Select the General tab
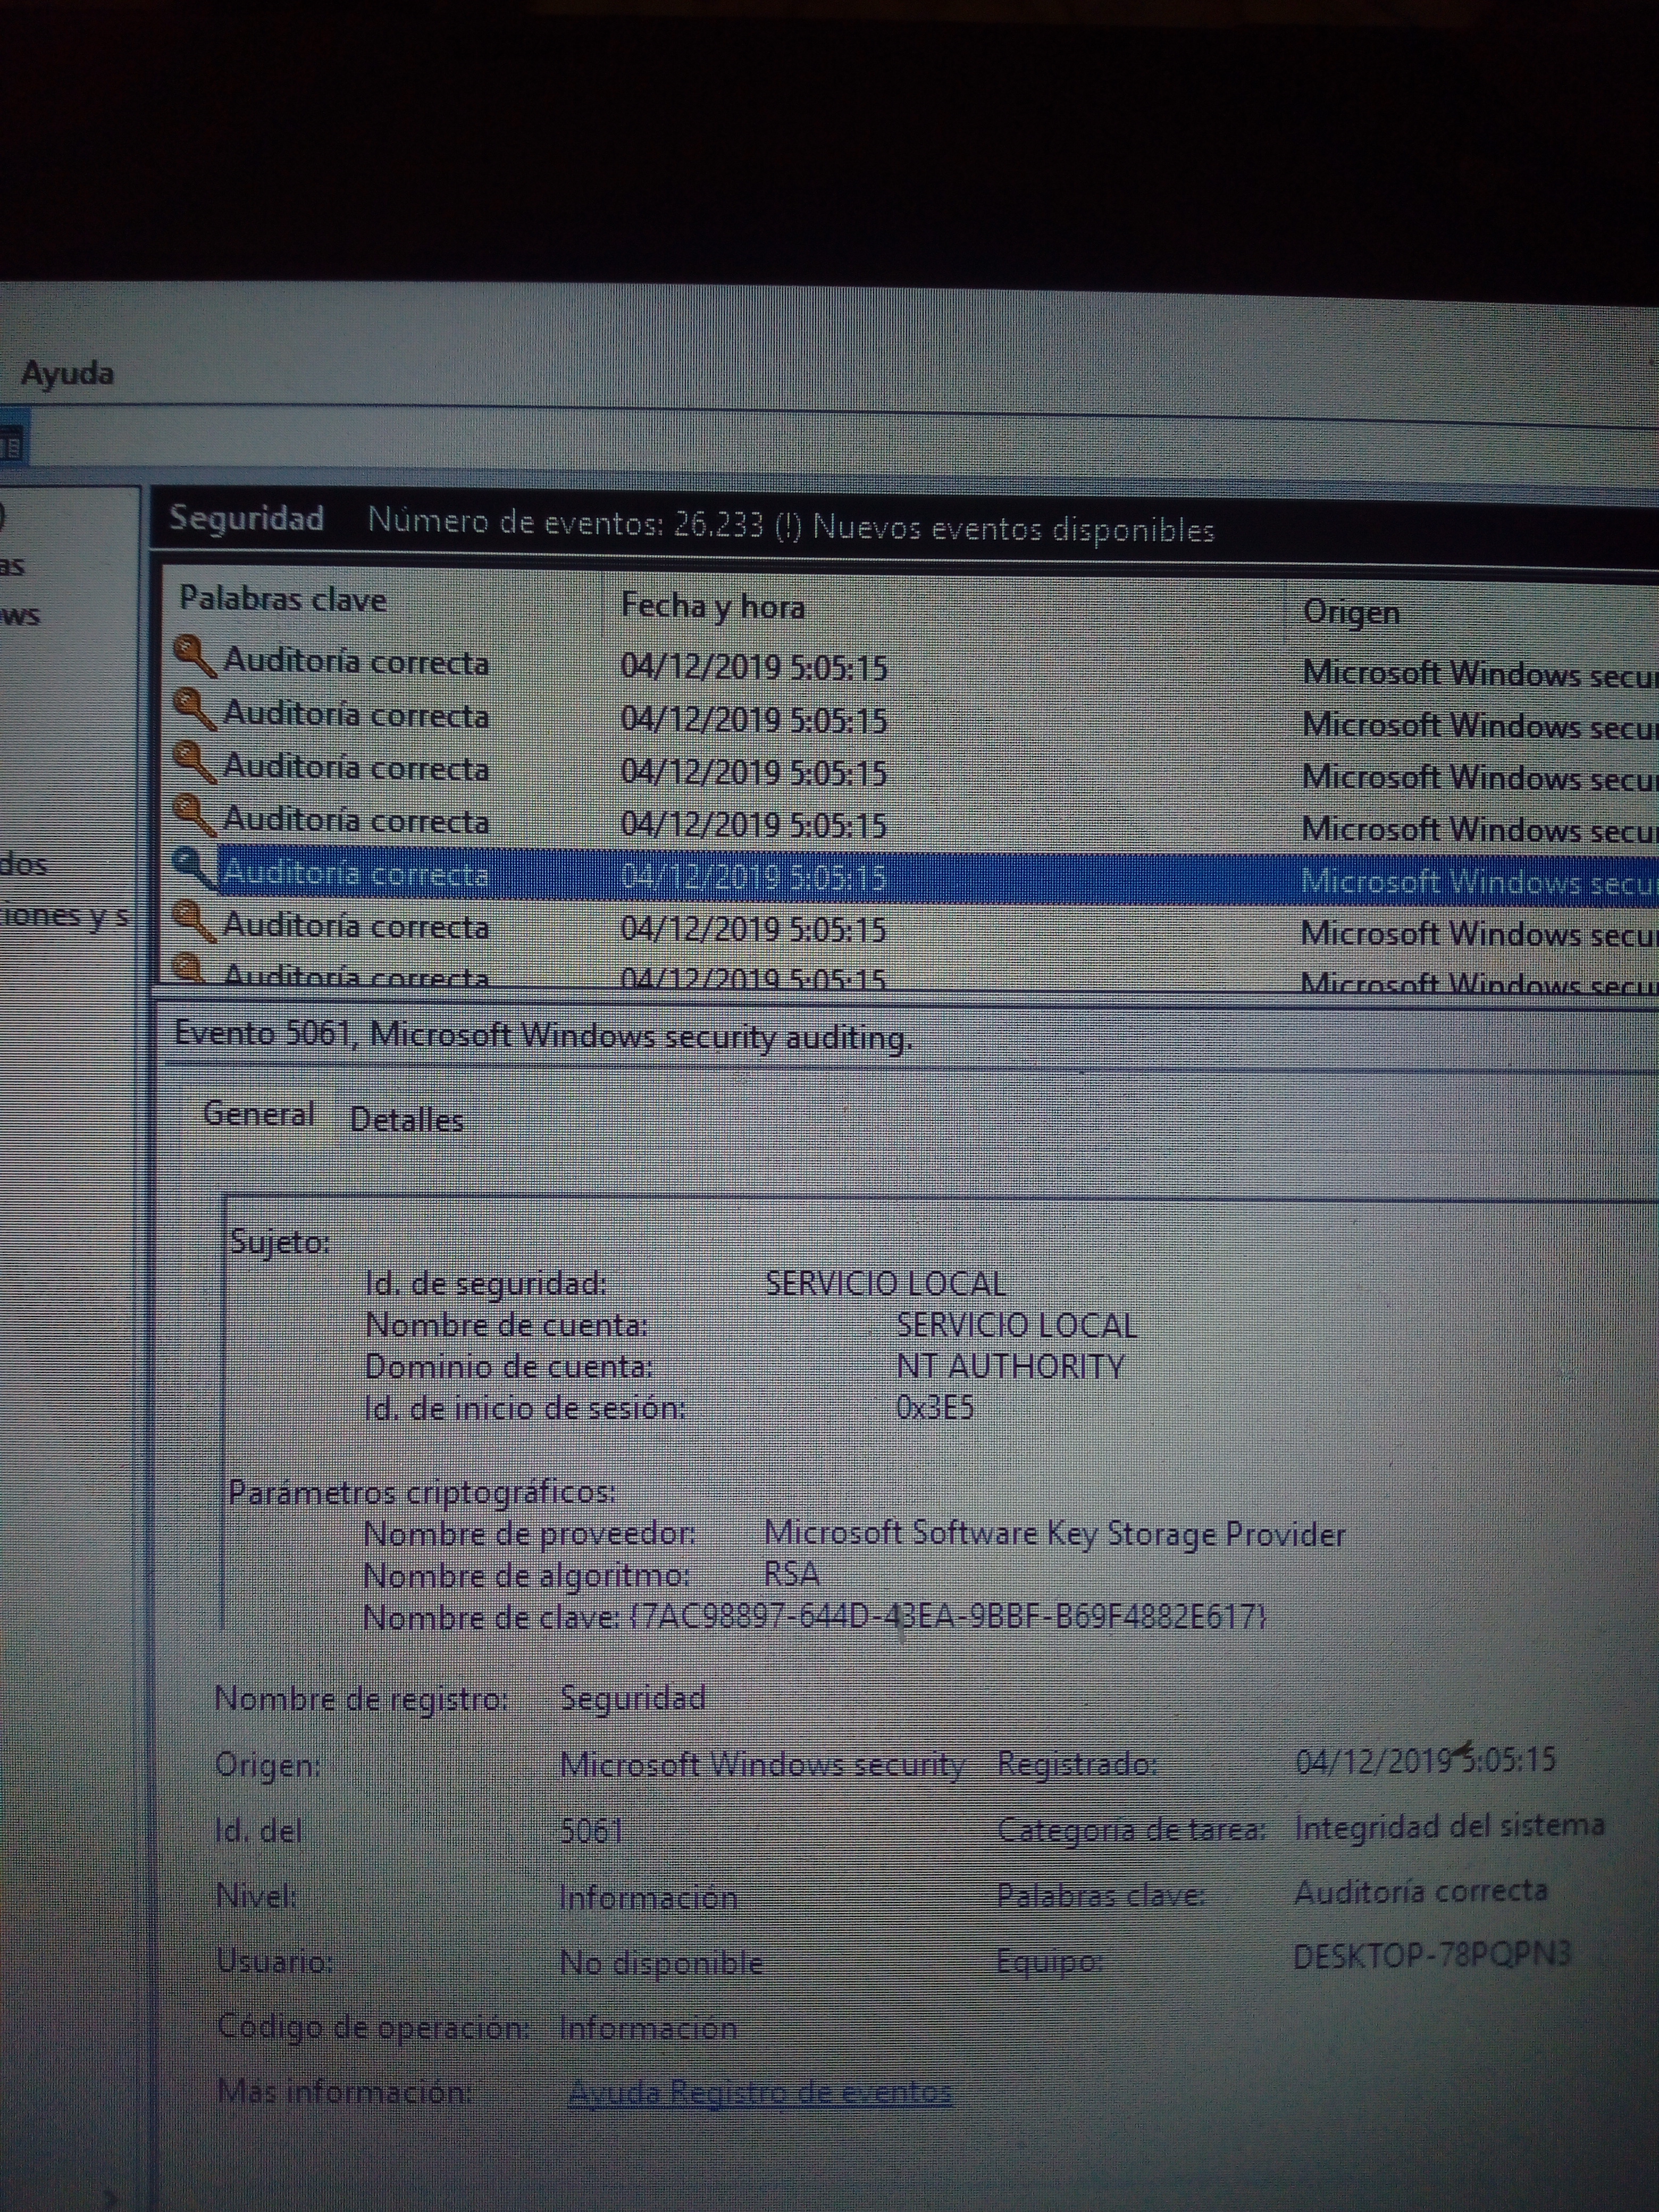Viewport: 1659px width, 2212px height. (x=258, y=1114)
